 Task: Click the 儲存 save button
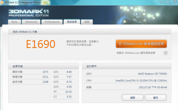click(x=155, y=98)
